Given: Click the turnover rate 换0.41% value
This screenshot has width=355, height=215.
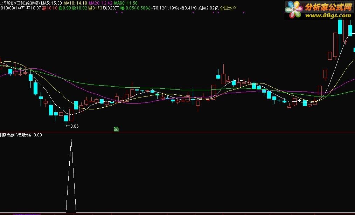Looking at the screenshot, I should click(x=188, y=8).
